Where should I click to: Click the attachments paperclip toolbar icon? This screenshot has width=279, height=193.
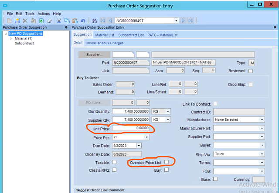[33, 21]
